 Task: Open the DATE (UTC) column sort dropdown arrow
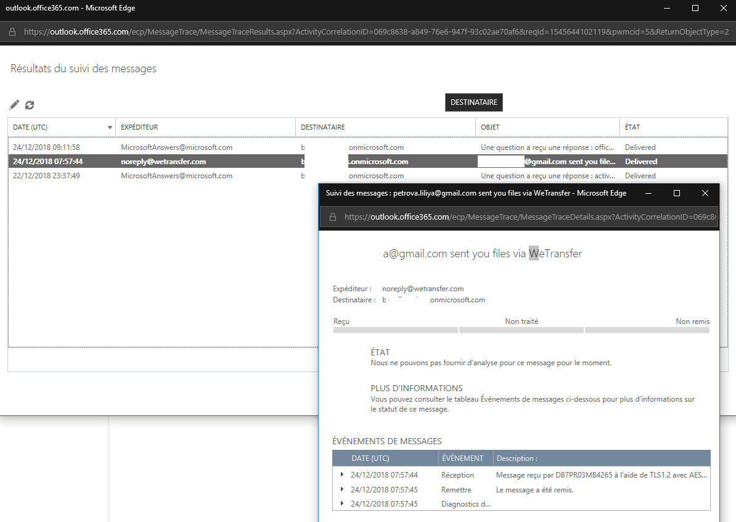point(110,127)
